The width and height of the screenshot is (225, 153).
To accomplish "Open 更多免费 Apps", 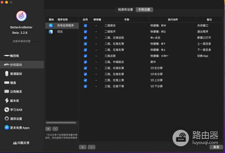I will pos(17,127).
